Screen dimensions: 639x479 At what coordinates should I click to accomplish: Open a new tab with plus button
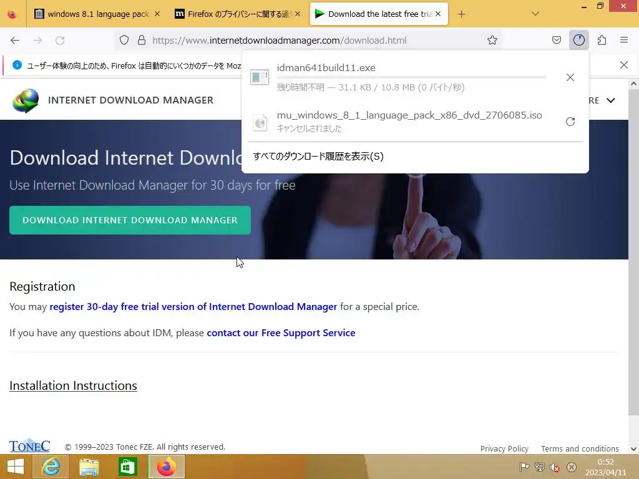[461, 14]
